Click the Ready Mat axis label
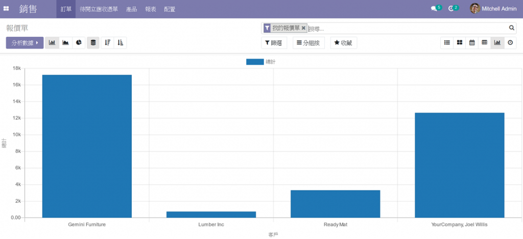 click(335, 225)
